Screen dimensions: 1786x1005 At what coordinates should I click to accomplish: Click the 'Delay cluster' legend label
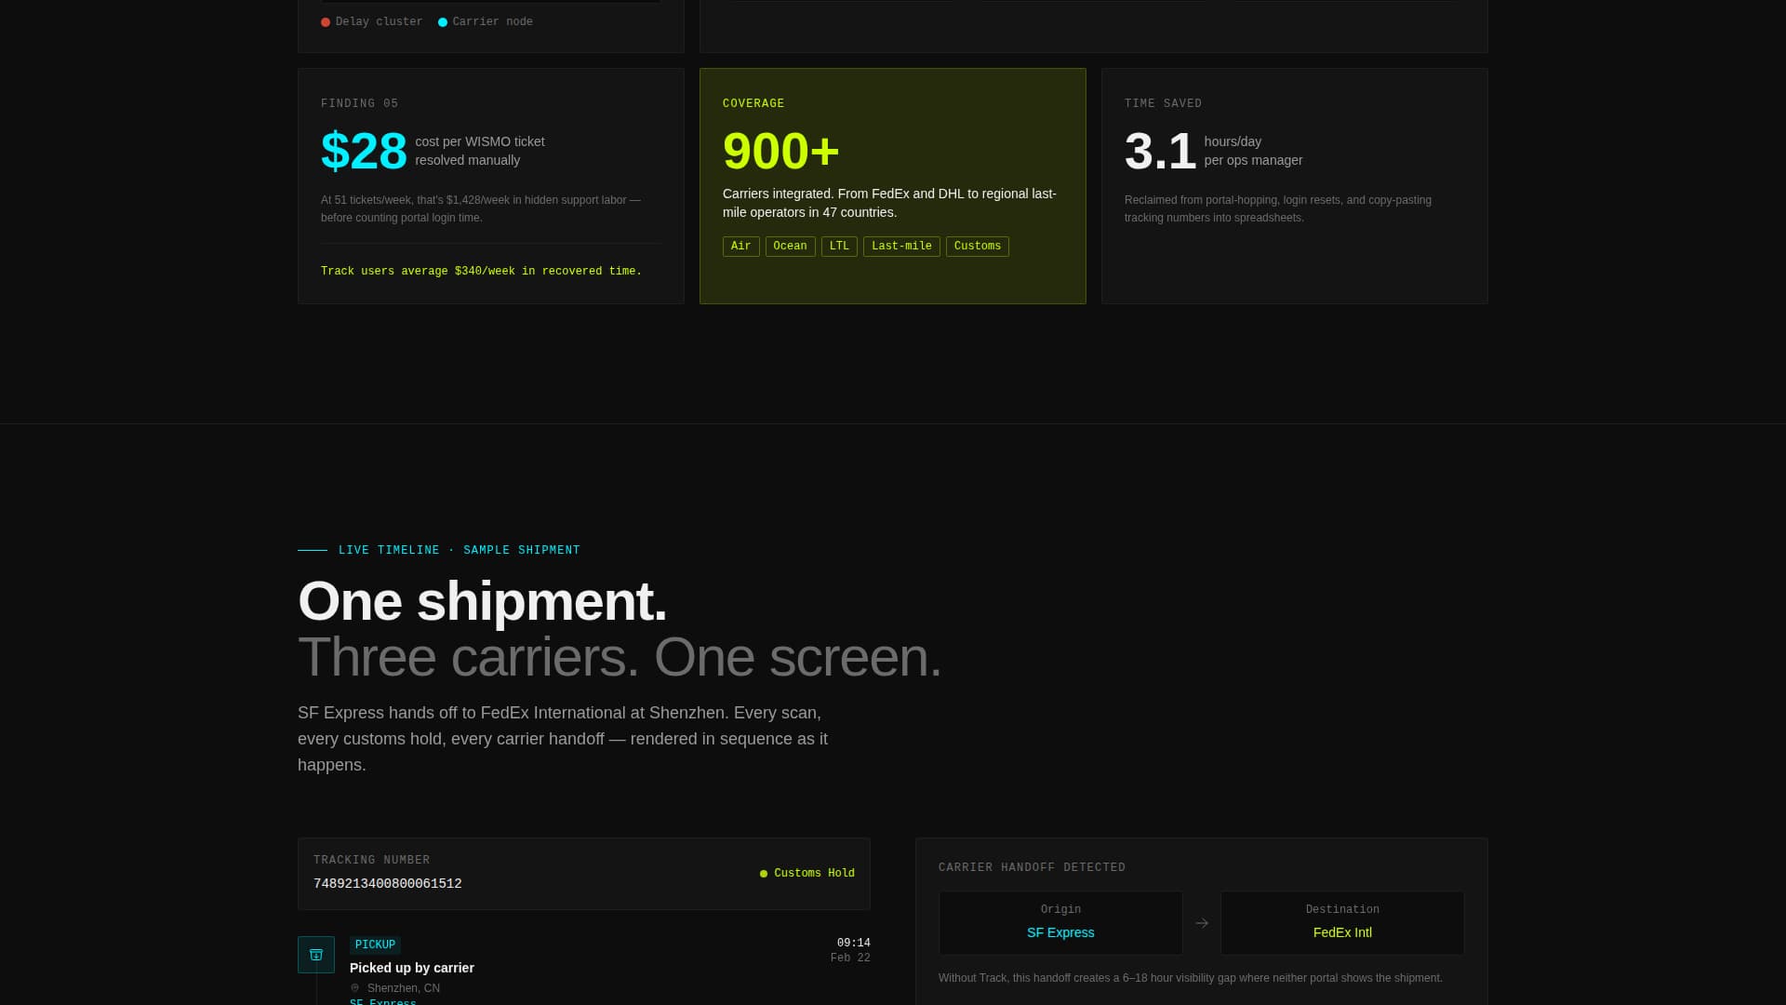(379, 22)
